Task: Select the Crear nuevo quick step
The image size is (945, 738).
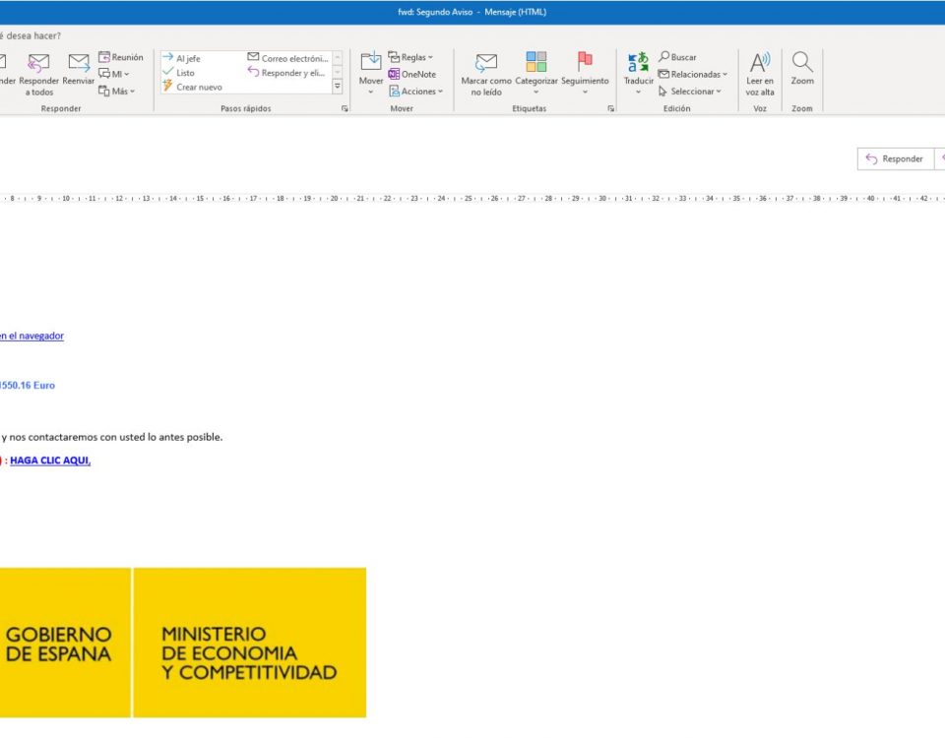Action: coord(199,87)
